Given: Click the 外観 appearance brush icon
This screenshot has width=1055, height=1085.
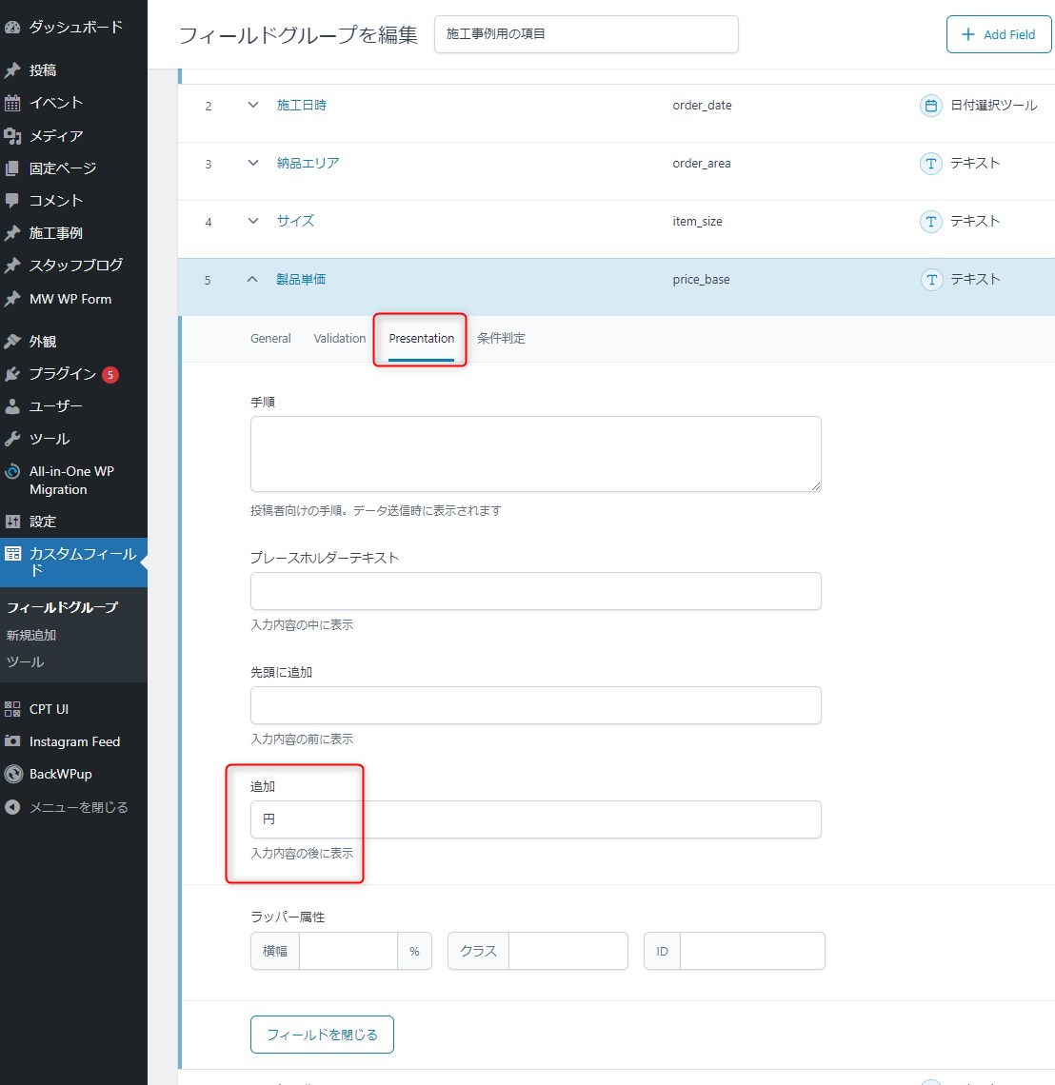Looking at the screenshot, I should tap(13, 340).
